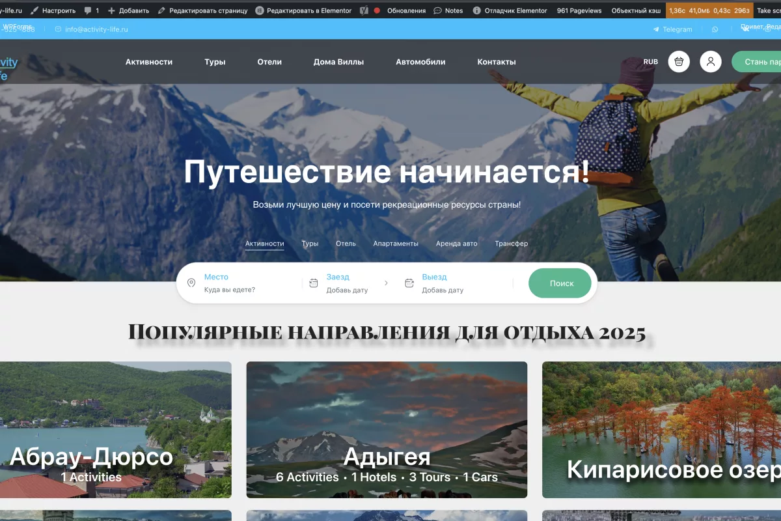Click Редактировать в Elementor
The width and height of the screenshot is (781, 521).
[x=303, y=10]
